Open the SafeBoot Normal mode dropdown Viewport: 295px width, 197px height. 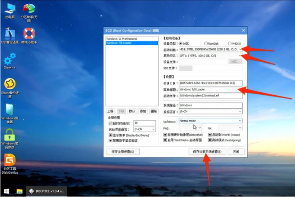coord(211,121)
